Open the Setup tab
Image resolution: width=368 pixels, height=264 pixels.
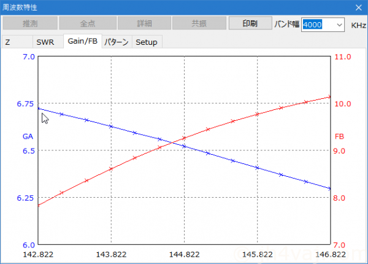click(146, 42)
